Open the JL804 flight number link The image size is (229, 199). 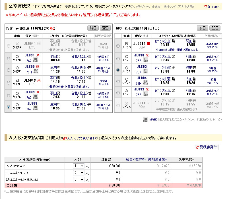point(142,78)
